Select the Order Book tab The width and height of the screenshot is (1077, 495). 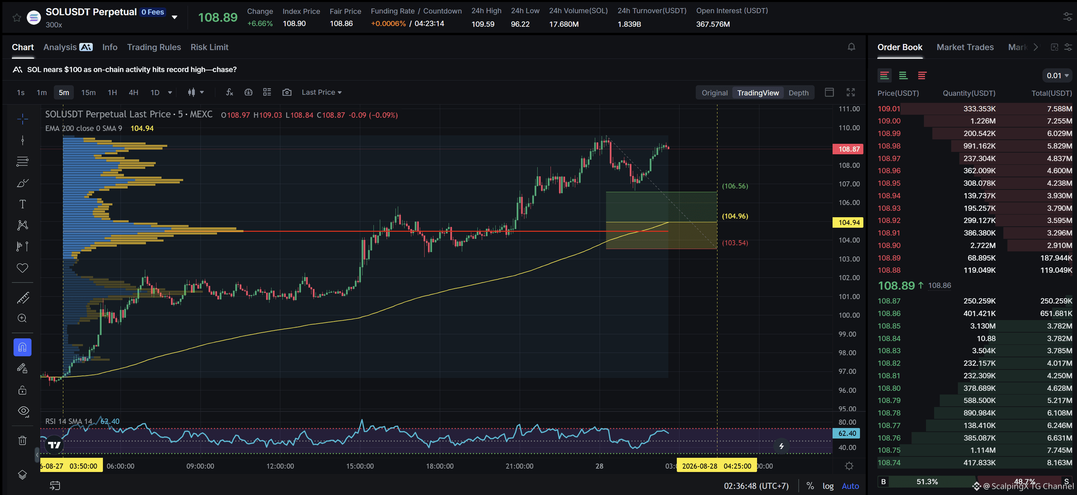point(900,47)
